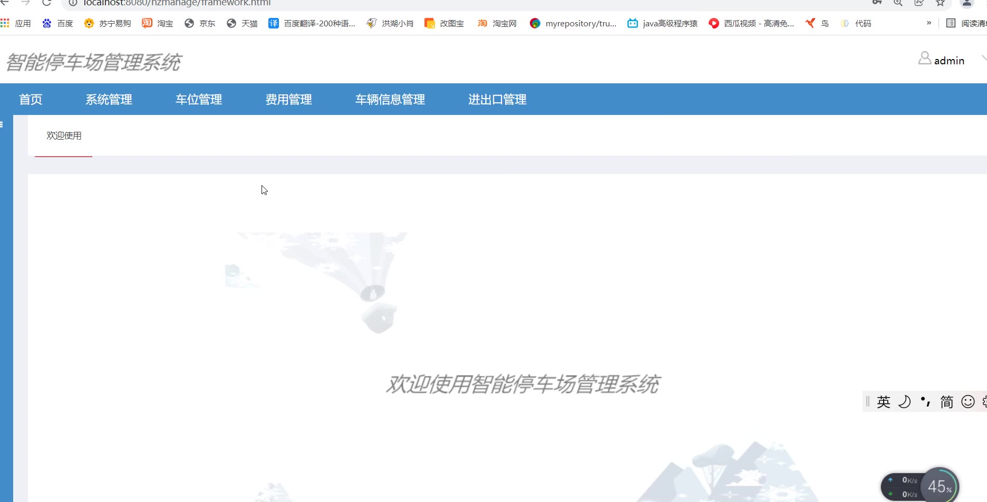The width and height of the screenshot is (987, 502).
Task: Open the 苏宁易购 bookmark
Action: point(108,23)
